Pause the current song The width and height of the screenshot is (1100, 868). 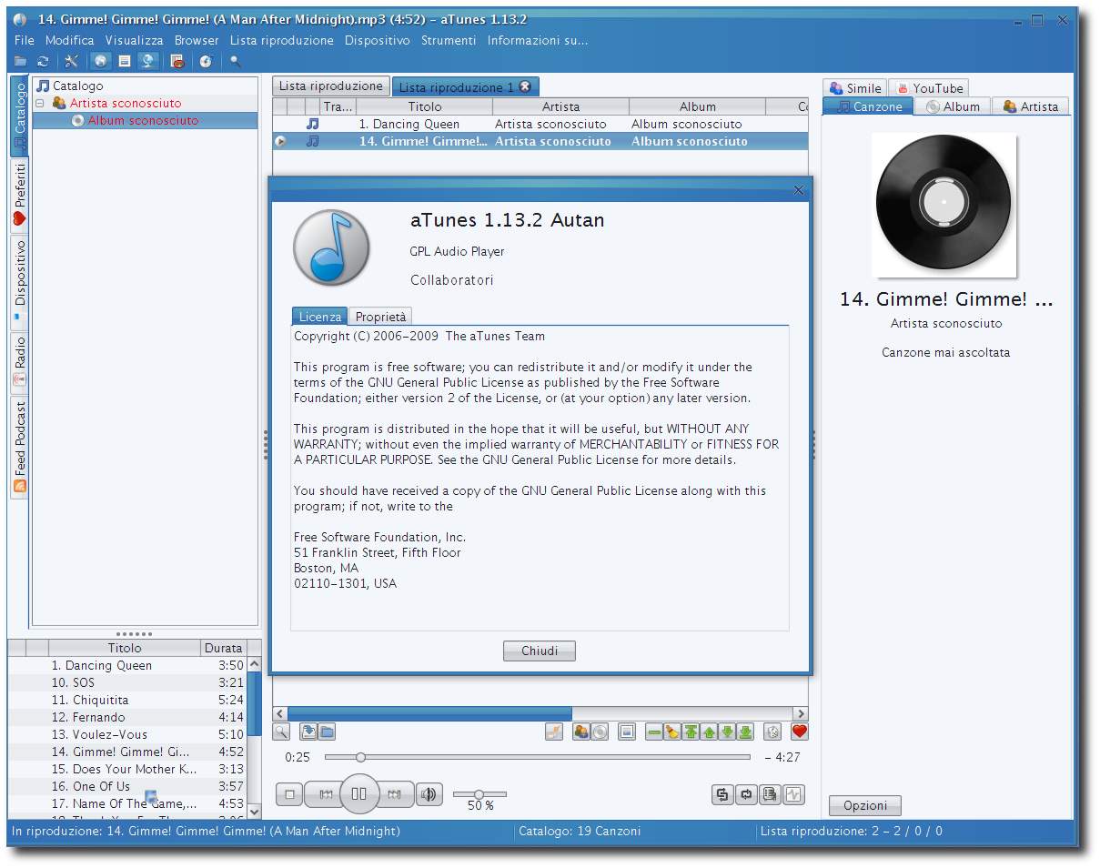pos(358,793)
